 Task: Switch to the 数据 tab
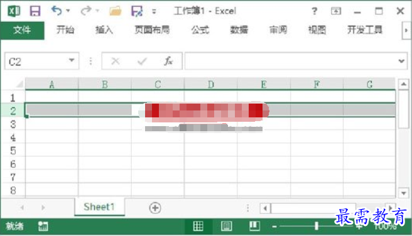[x=239, y=30]
